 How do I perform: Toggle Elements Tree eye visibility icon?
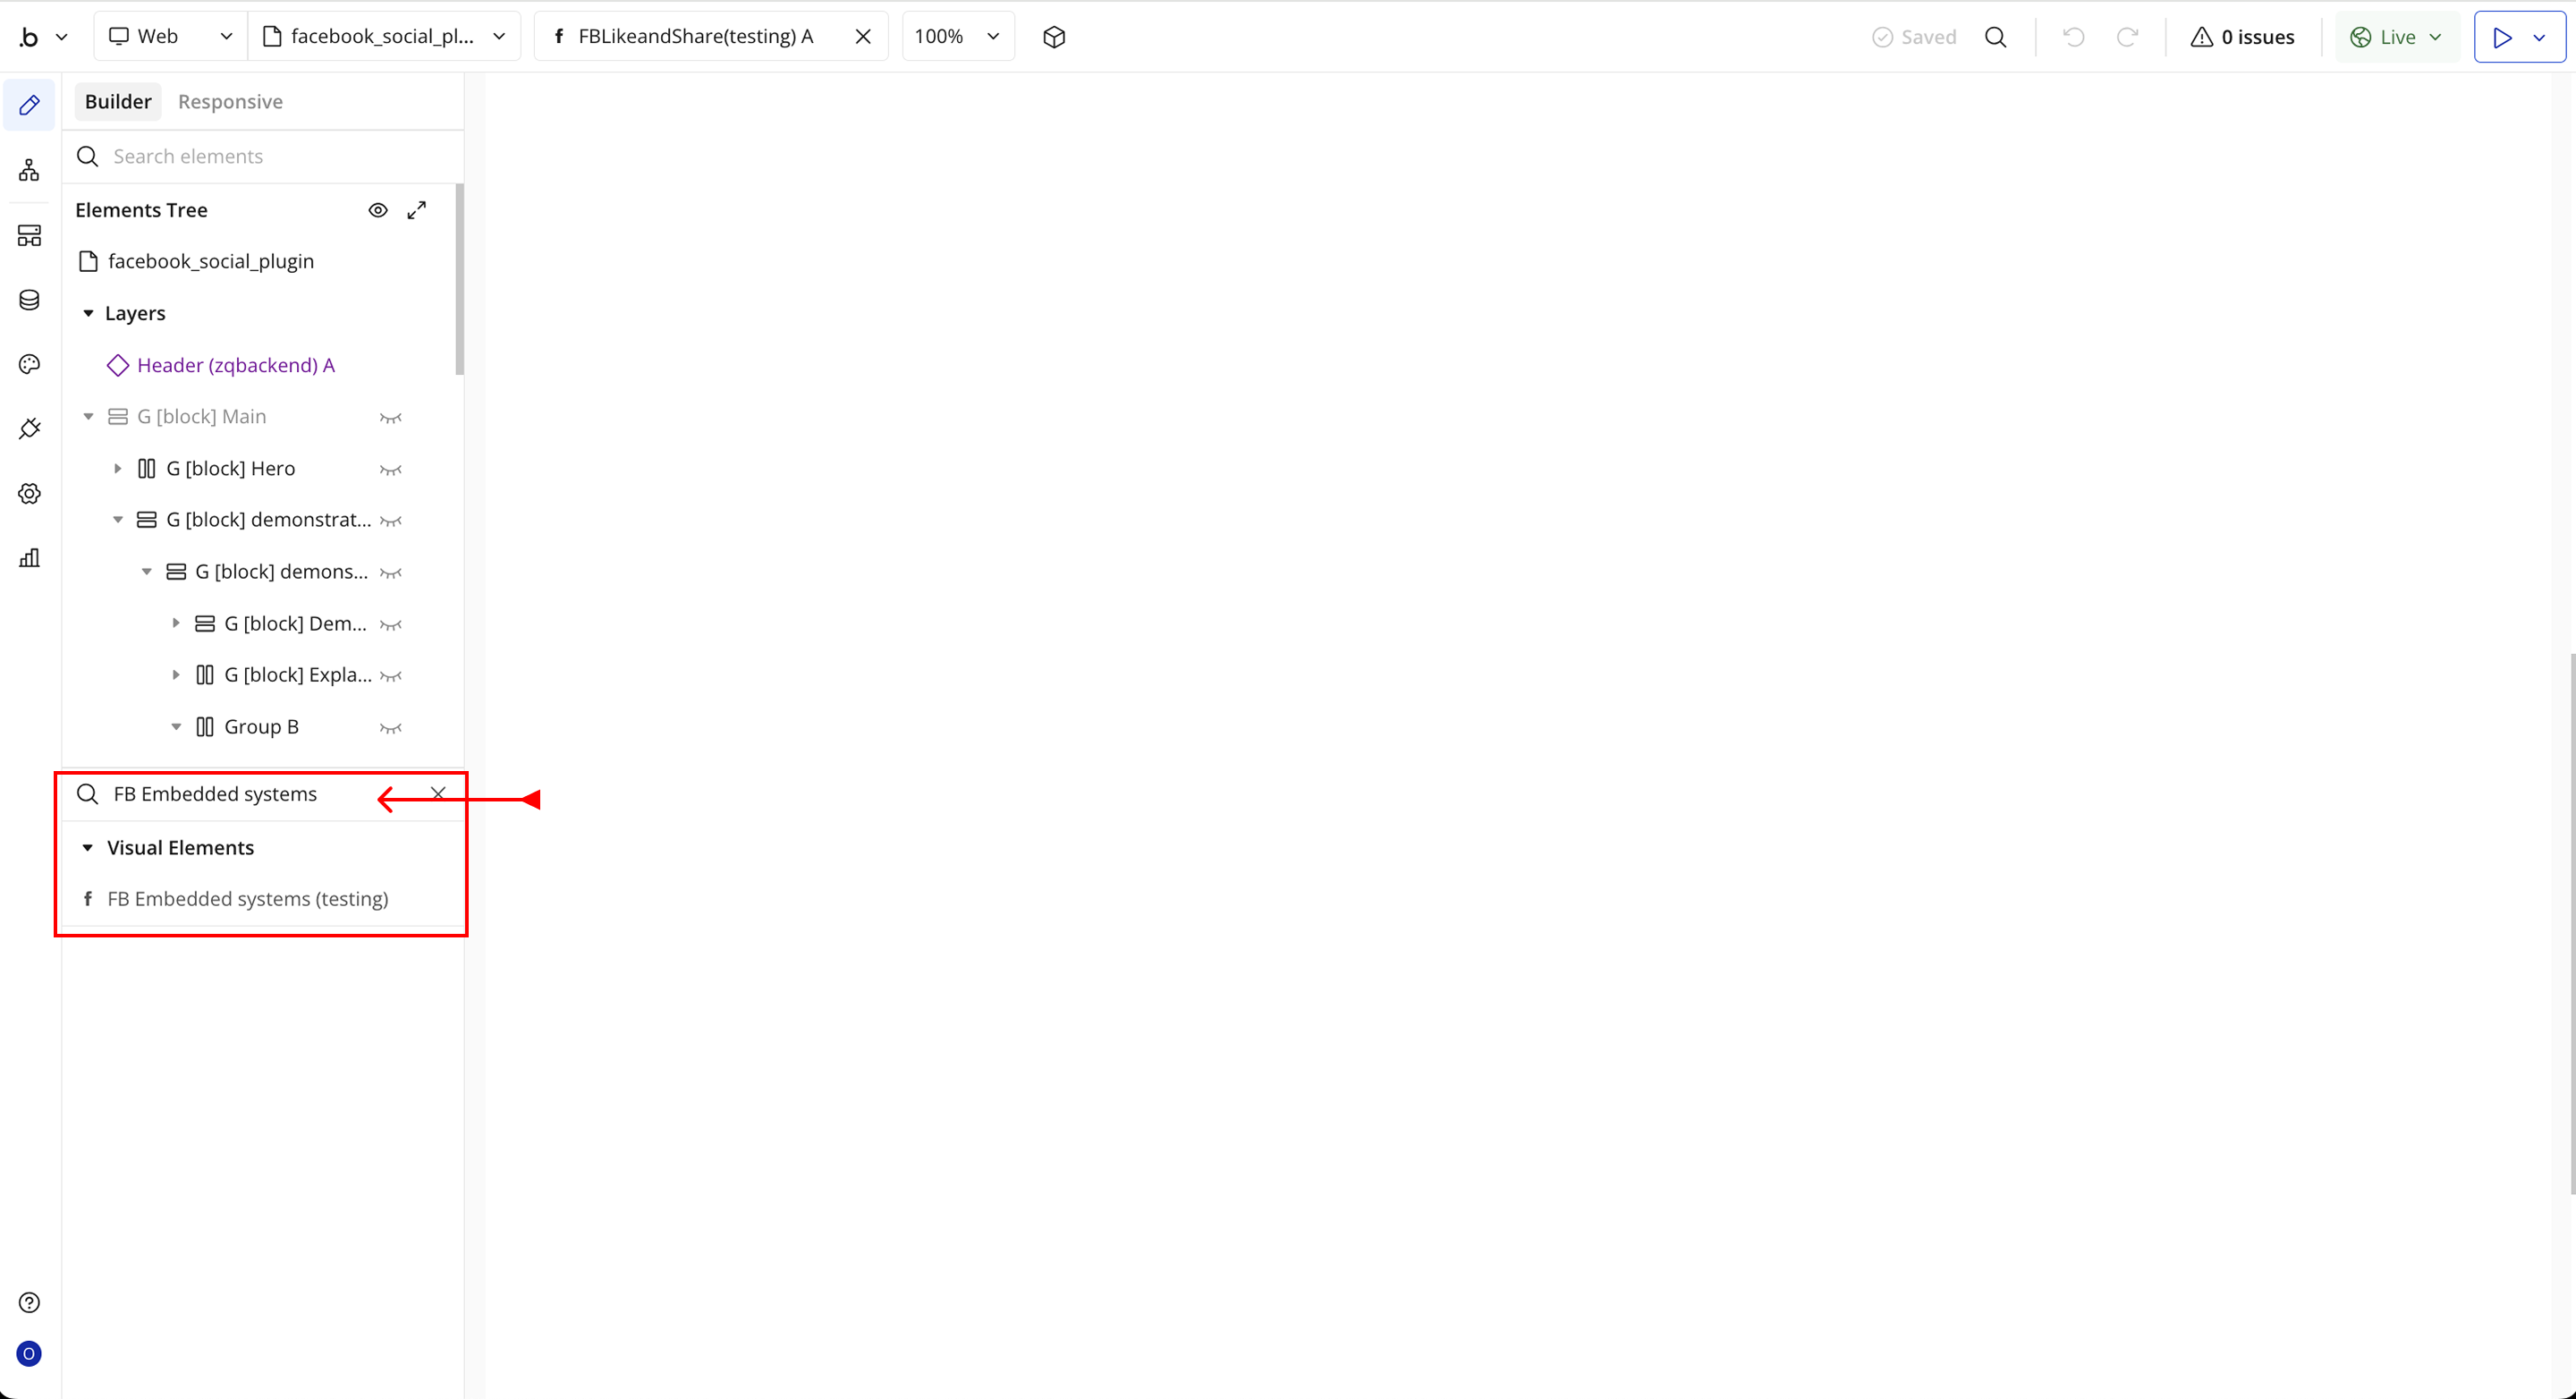tap(378, 210)
